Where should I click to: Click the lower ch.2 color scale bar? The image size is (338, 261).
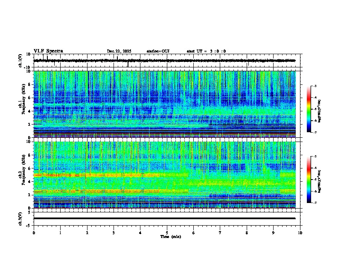(x=309, y=180)
